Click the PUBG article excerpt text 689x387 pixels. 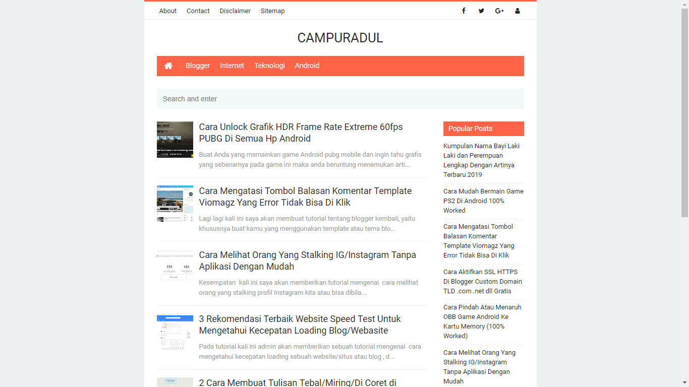coord(310,160)
